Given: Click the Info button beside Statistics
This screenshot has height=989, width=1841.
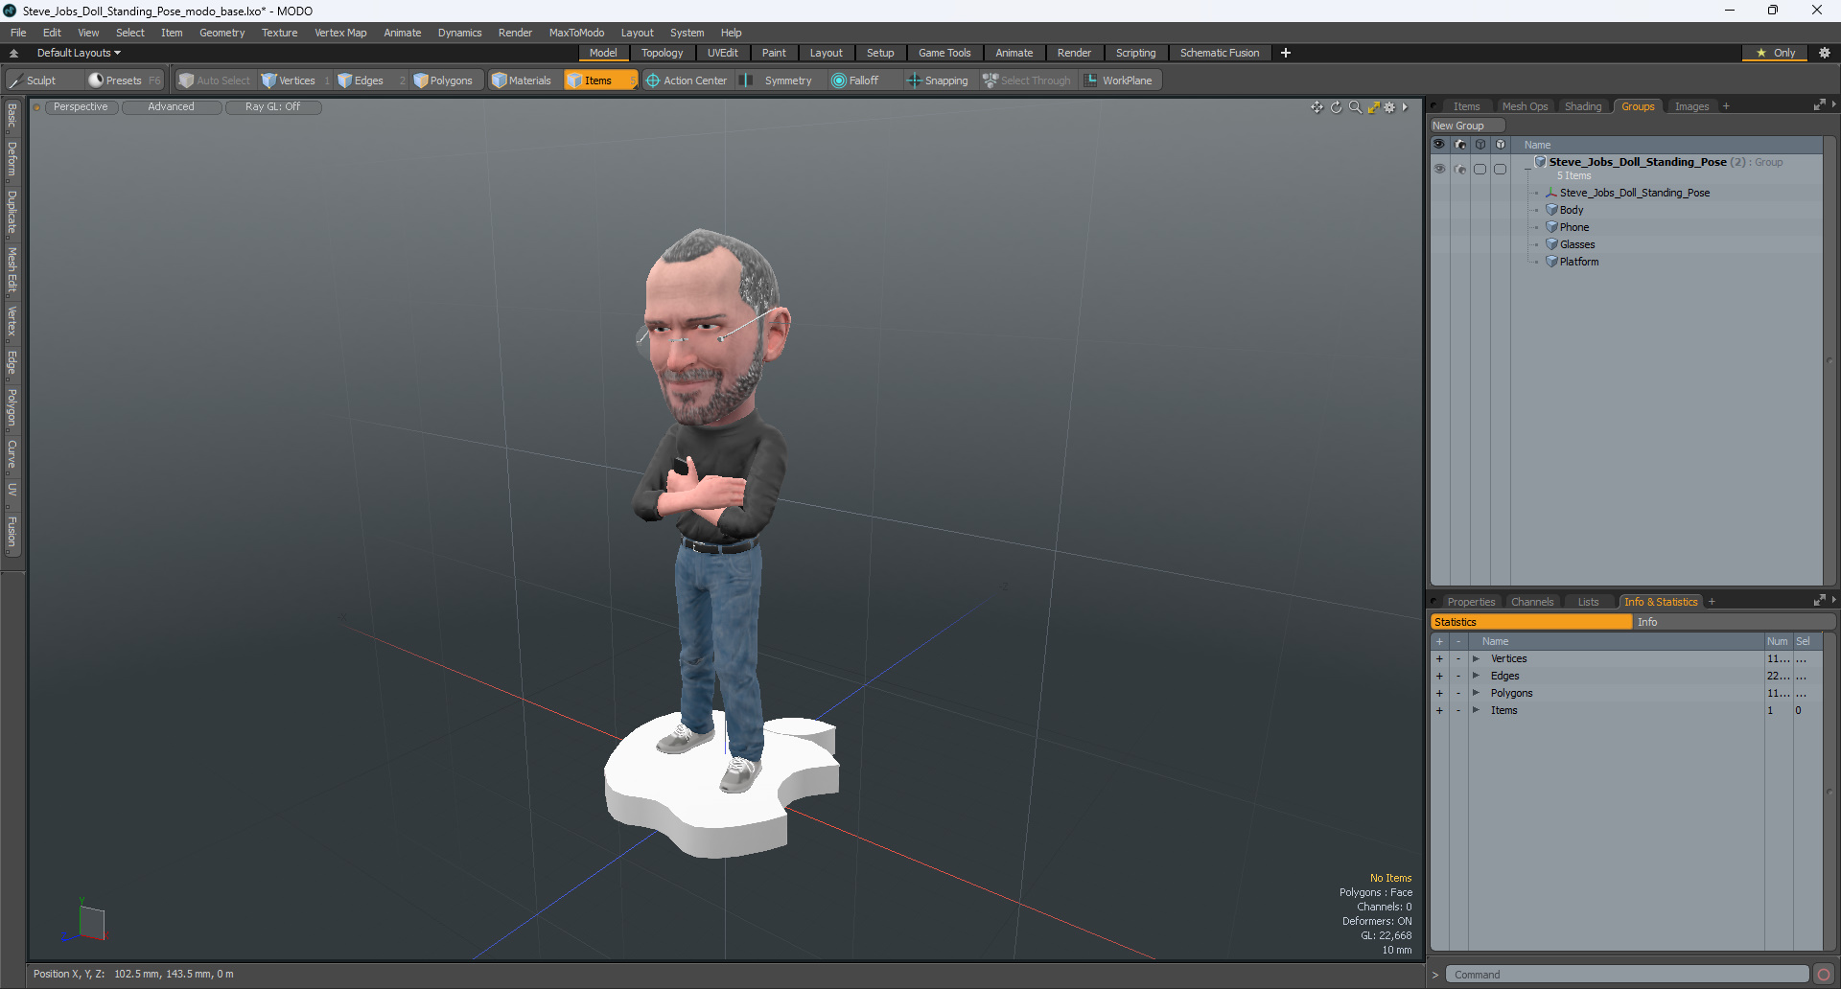Looking at the screenshot, I should click(x=1734, y=622).
